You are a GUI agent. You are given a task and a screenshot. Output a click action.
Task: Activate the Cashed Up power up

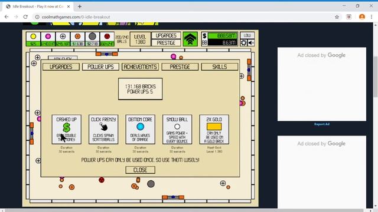(67, 130)
